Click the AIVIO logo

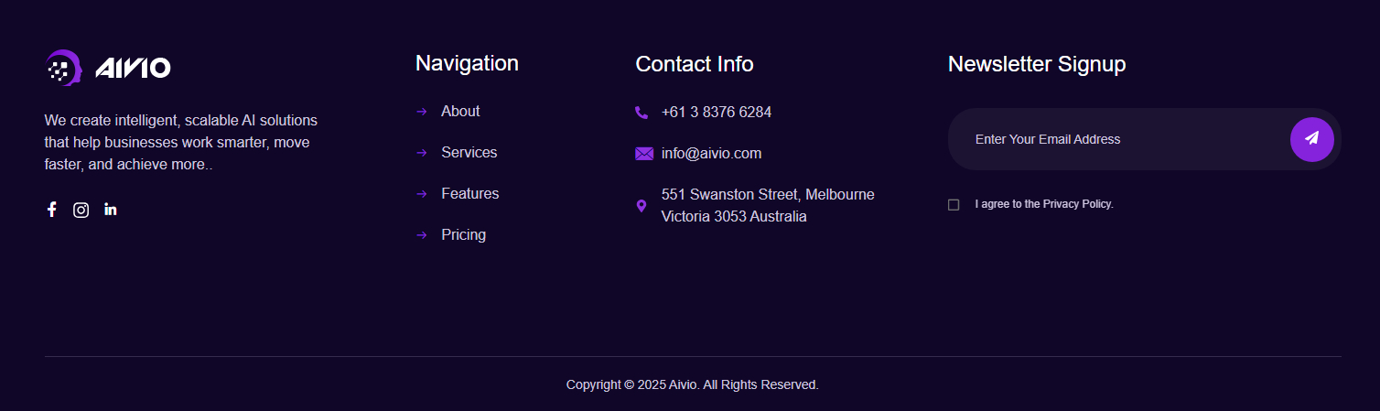coord(108,67)
